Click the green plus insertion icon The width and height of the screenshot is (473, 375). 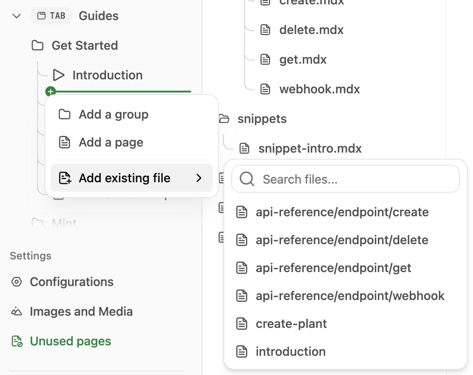51,92
